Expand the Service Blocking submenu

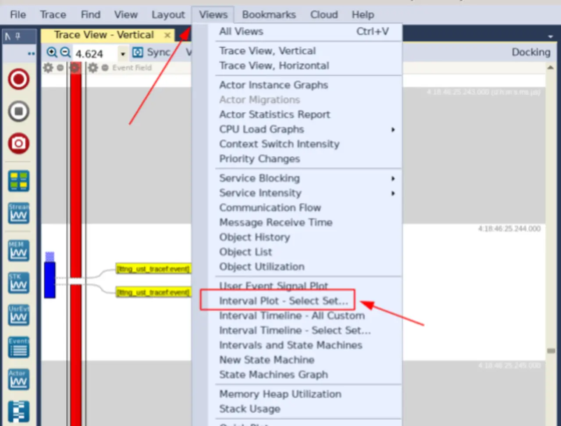(393, 179)
